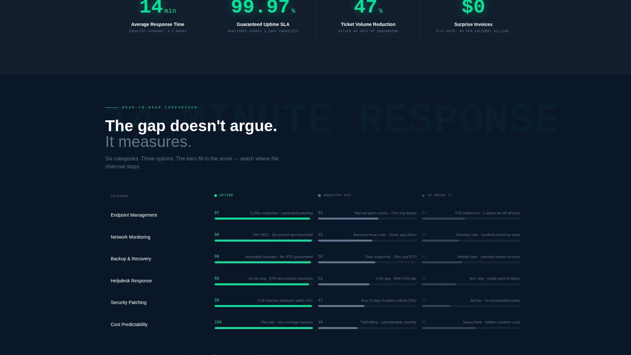Click In-House IT Endpoint Management score 44
Image resolution: width=631 pixels, height=355 pixels.
coord(424,213)
